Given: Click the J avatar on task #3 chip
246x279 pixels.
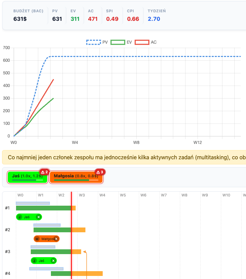Looking at the screenshot, I should pyautogui.click(x=34, y=261).
